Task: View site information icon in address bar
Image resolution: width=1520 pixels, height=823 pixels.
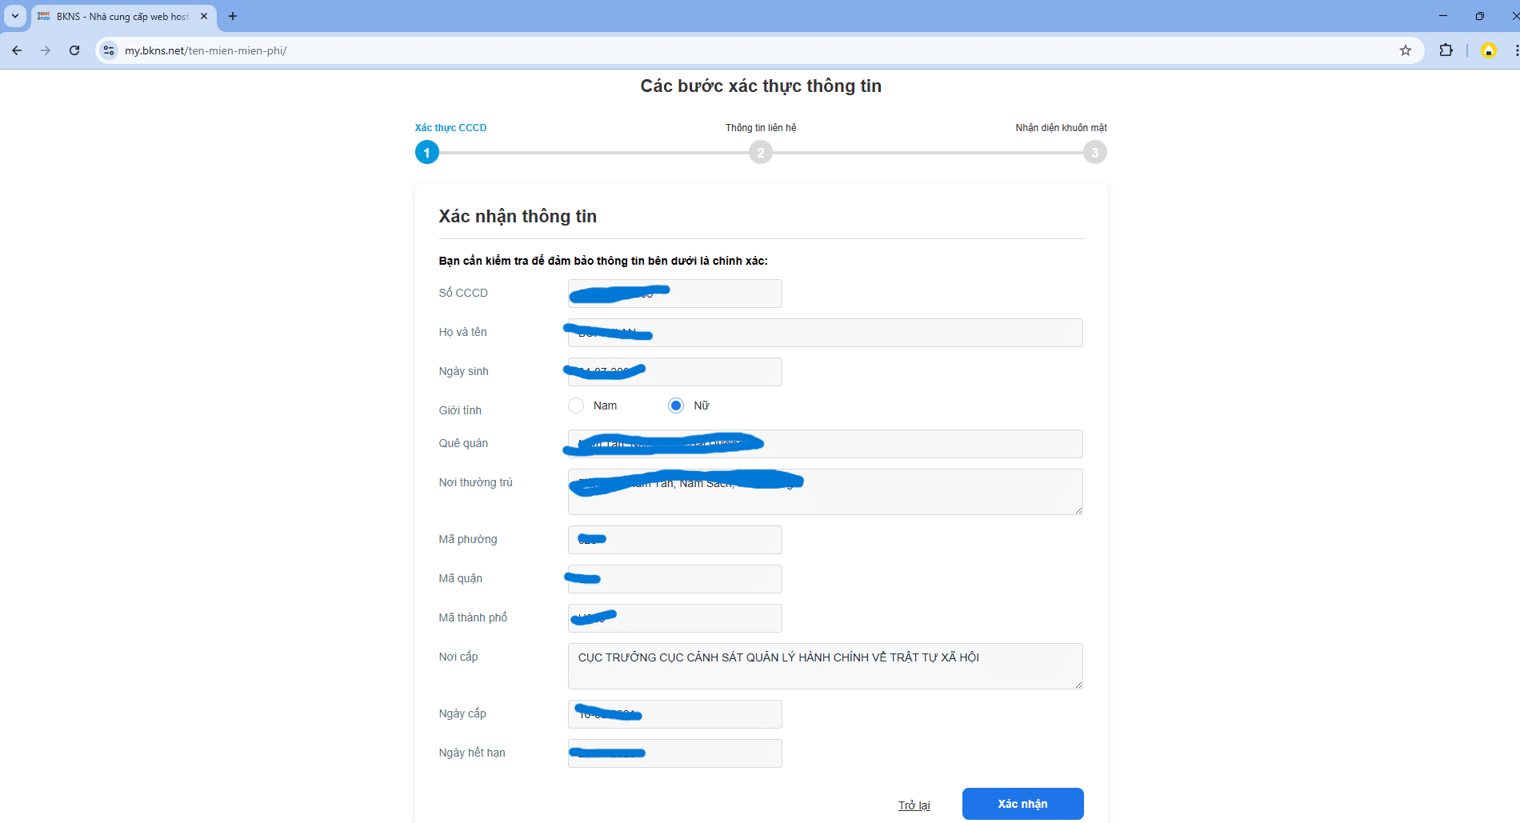Action: pos(109,50)
